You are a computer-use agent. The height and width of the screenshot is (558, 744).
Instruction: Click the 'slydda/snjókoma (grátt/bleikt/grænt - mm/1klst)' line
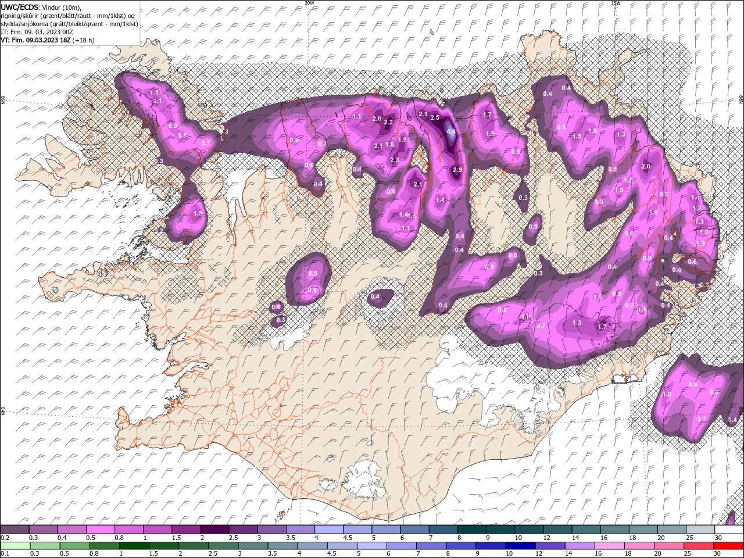pos(69,24)
